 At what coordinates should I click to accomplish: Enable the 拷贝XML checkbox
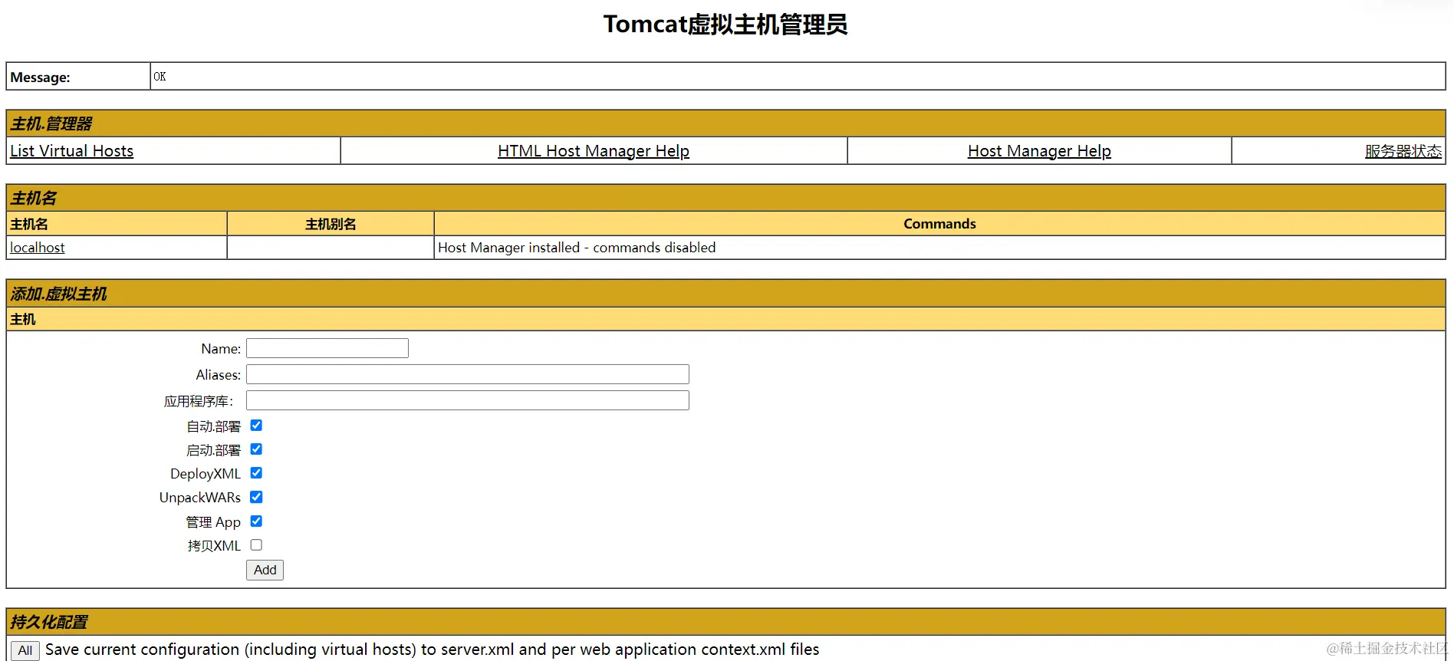coord(256,545)
